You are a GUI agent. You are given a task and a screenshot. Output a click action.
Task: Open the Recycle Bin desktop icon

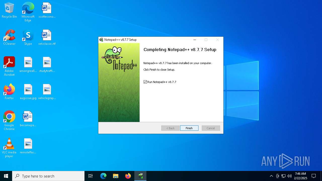click(9, 10)
